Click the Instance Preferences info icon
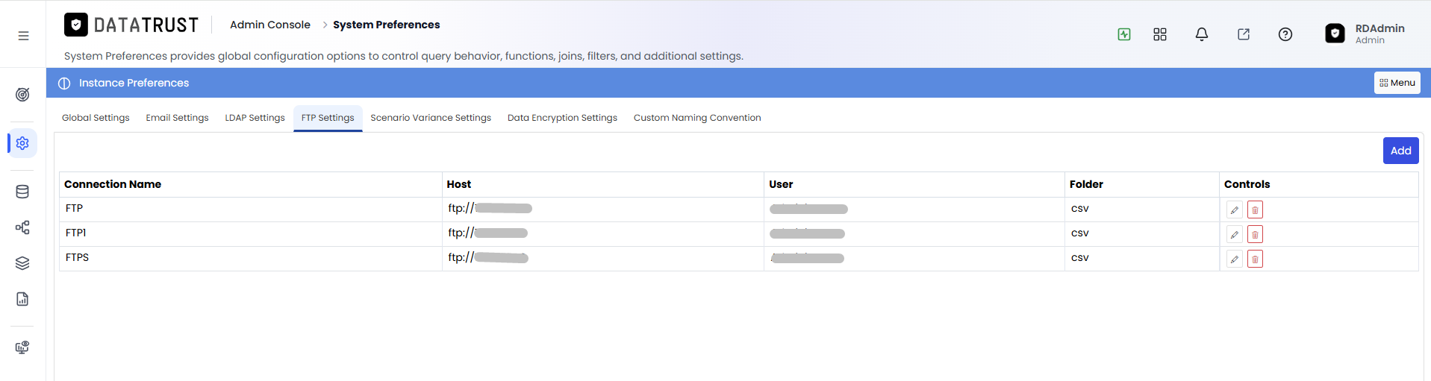The height and width of the screenshot is (381, 1431). pos(64,83)
